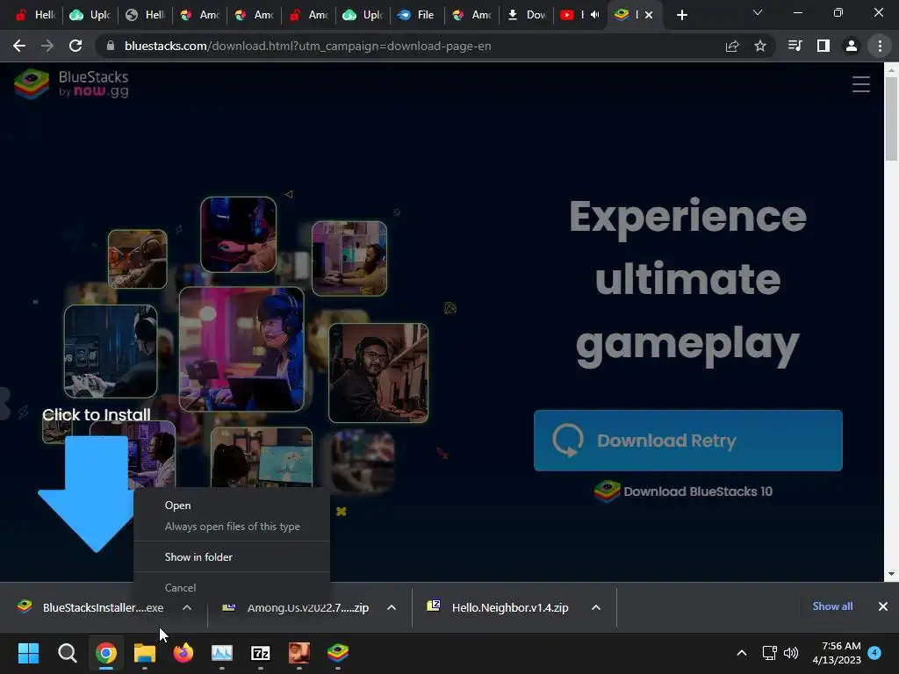This screenshot has width=899, height=674.
Task: Open the notification center badge
Action: 874,653
